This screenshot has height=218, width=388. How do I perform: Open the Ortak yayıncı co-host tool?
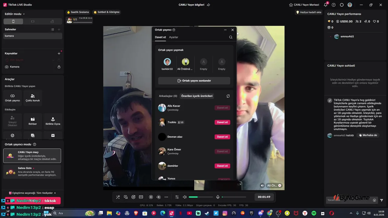click(x=12, y=97)
